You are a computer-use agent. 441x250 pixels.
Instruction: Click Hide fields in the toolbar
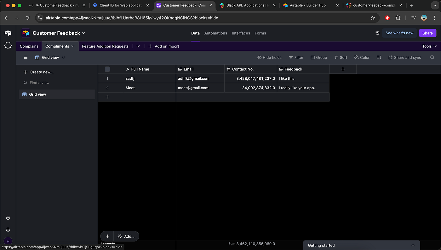(269, 58)
